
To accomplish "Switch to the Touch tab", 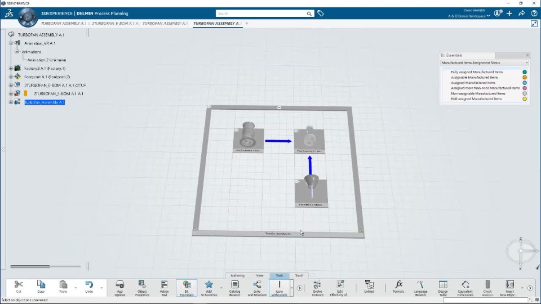I will [x=299, y=275].
